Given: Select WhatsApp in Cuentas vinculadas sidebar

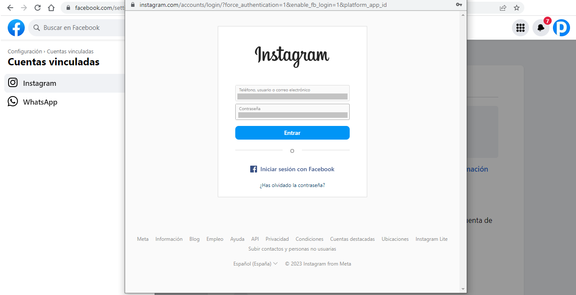Looking at the screenshot, I should tap(64, 102).
